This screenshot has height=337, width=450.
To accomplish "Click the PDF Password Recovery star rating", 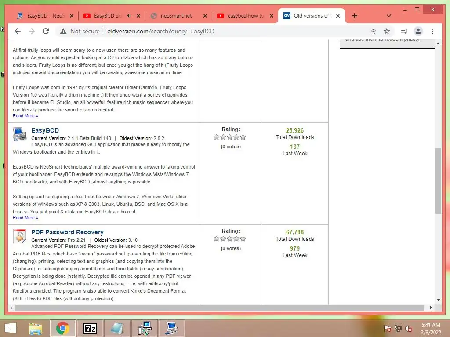I will pos(229,239).
